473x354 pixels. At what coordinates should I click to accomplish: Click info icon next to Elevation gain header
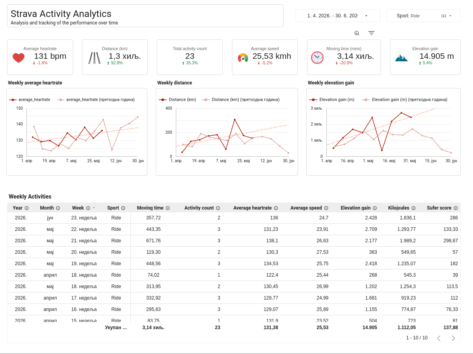coord(375,208)
